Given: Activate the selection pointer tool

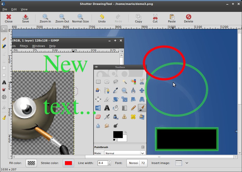Looking at the screenshot, I should click(4, 29).
